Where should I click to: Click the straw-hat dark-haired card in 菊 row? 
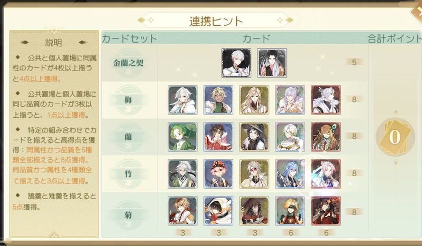254,211
